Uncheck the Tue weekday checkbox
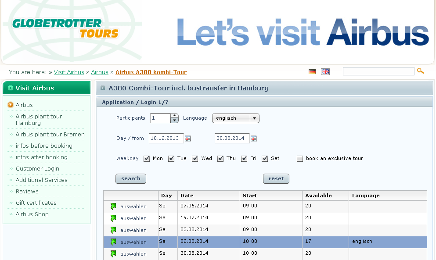 pos(171,159)
